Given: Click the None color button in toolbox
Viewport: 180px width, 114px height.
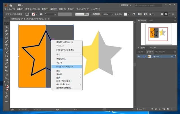Looking at the screenshot, I should [x=8, y=90].
